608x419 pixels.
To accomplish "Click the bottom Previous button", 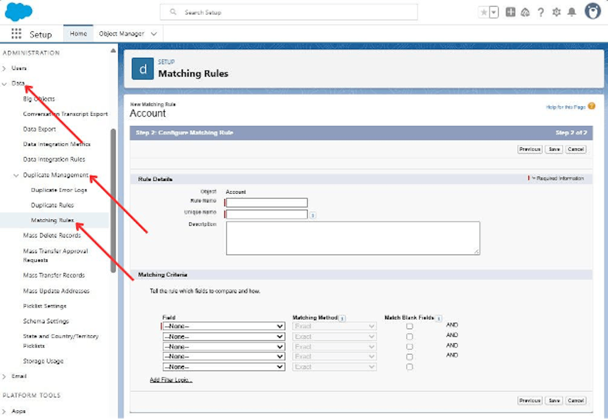I will tap(530, 401).
